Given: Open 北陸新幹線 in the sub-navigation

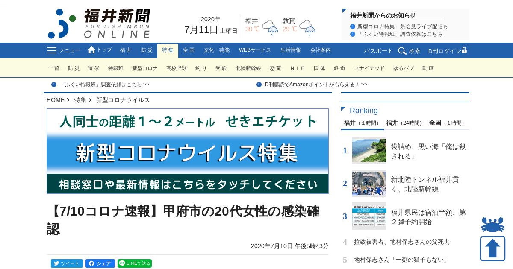Looking at the screenshot, I should tap(248, 68).
